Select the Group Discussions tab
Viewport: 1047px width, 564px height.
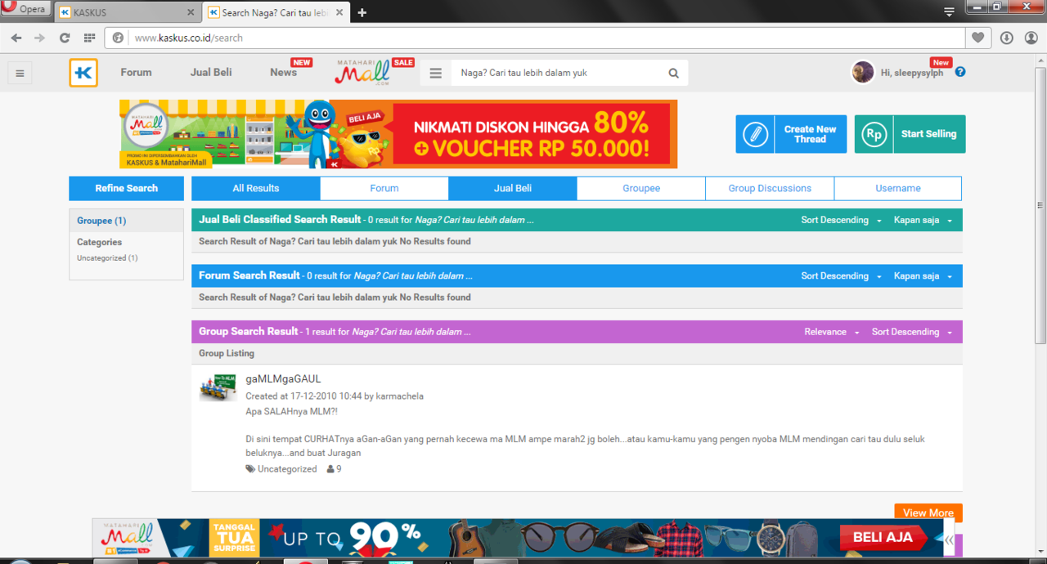click(x=770, y=188)
